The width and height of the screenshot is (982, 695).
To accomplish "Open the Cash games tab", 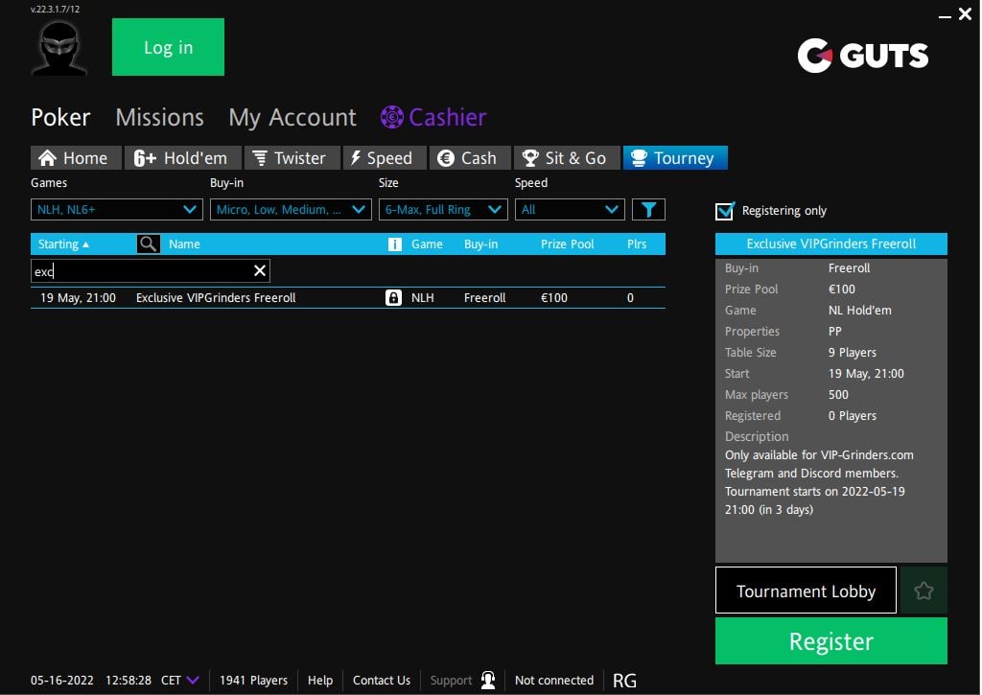I will (470, 158).
